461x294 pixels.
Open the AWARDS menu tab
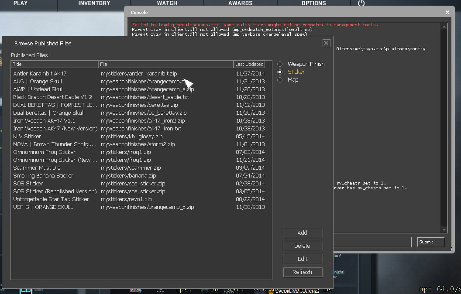click(240, 3)
